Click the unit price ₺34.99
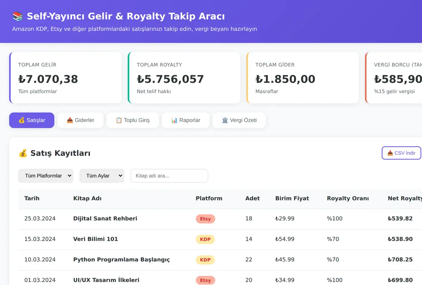Image resolution: width=422 pixels, height=285 pixels. pyautogui.click(x=285, y=280)
